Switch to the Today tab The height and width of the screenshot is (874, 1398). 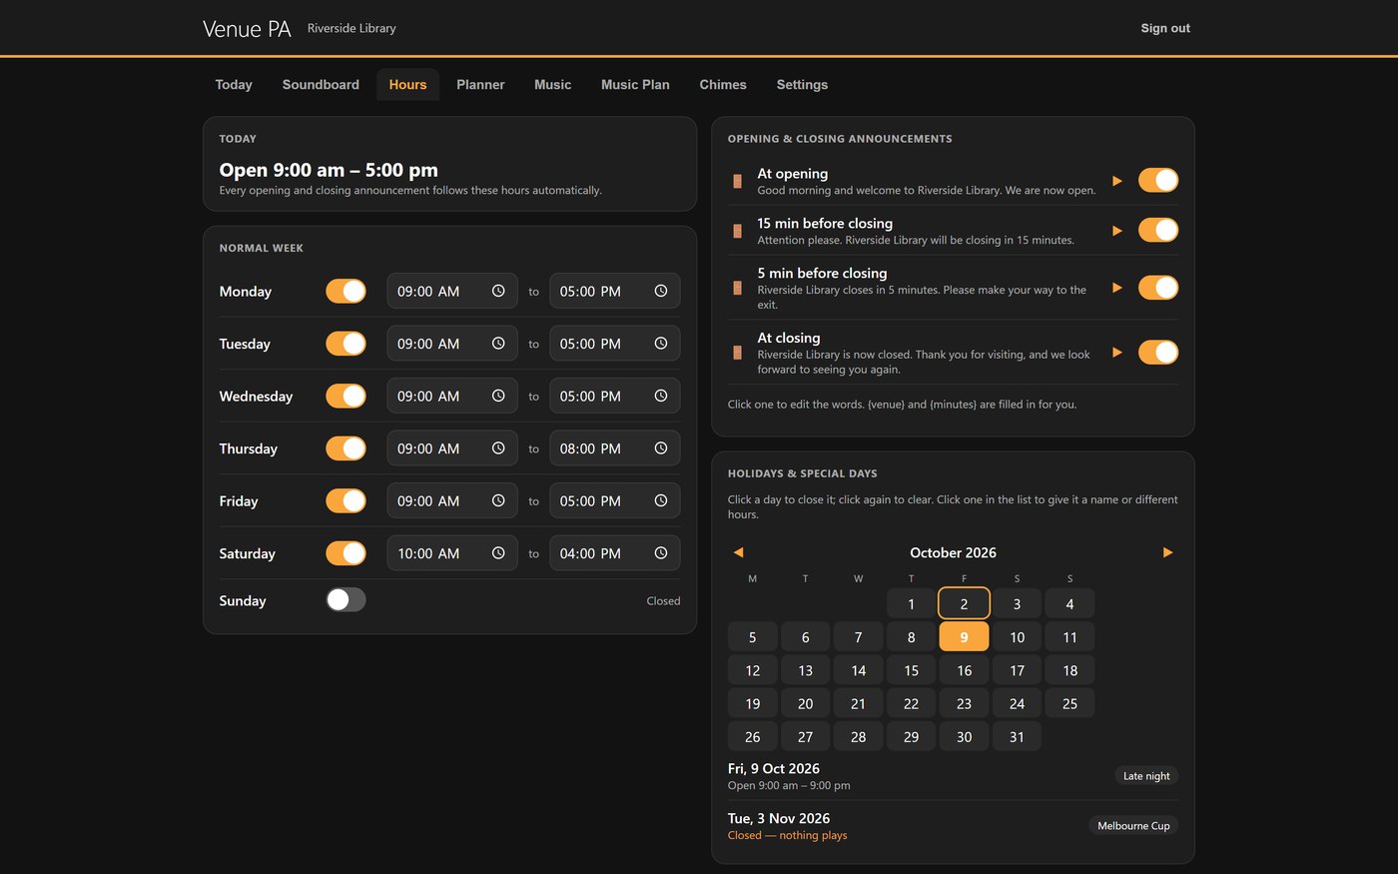[234, 85]
